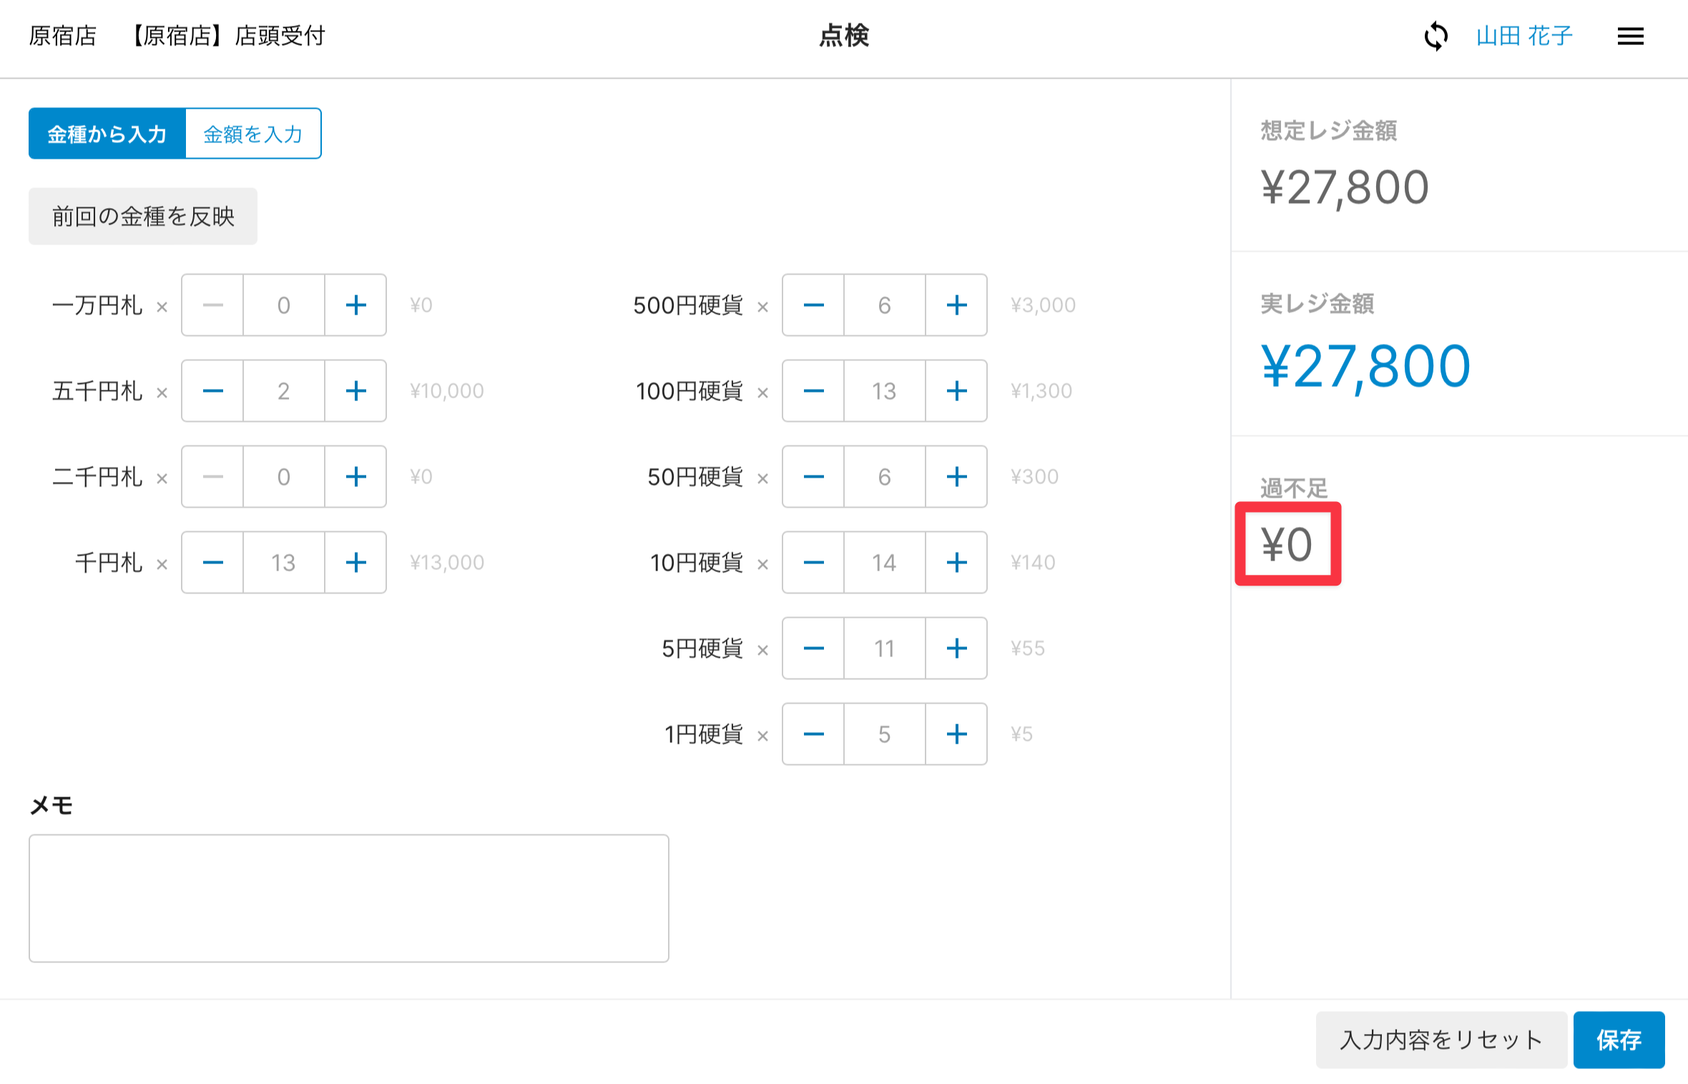1688x1084 pixels.
Task: Open user 山田 花子 link
Action: coord(1524,36)
